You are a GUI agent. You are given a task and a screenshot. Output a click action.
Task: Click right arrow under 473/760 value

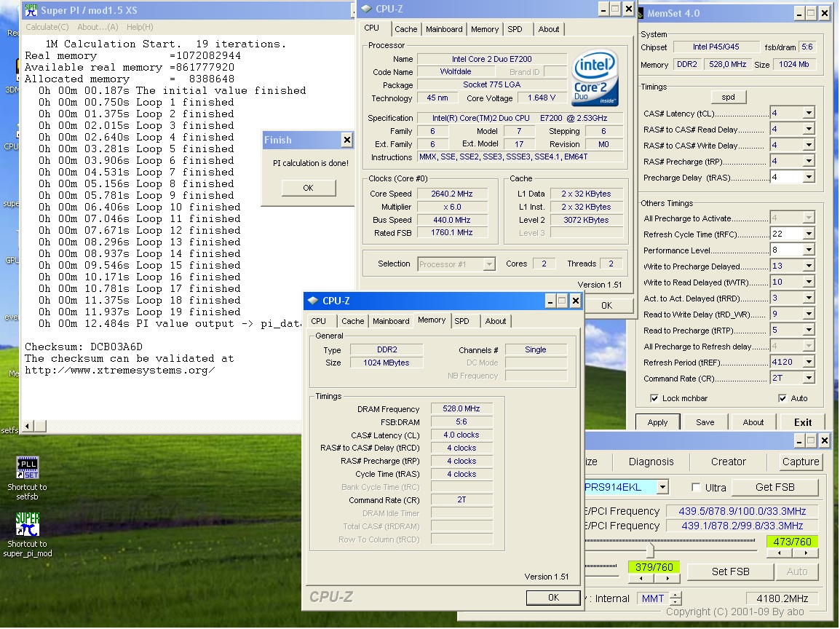(x=806, y=553)
